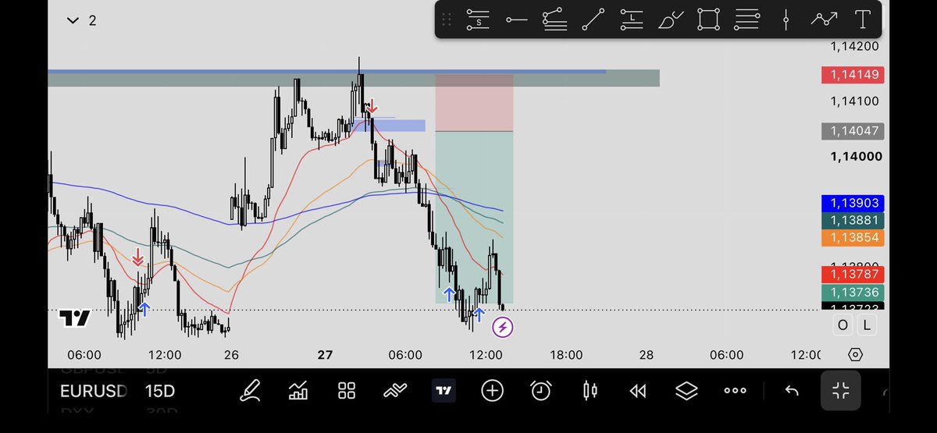Select the long position tool with L
The image size is (937, 433).
tap(632, 20)
